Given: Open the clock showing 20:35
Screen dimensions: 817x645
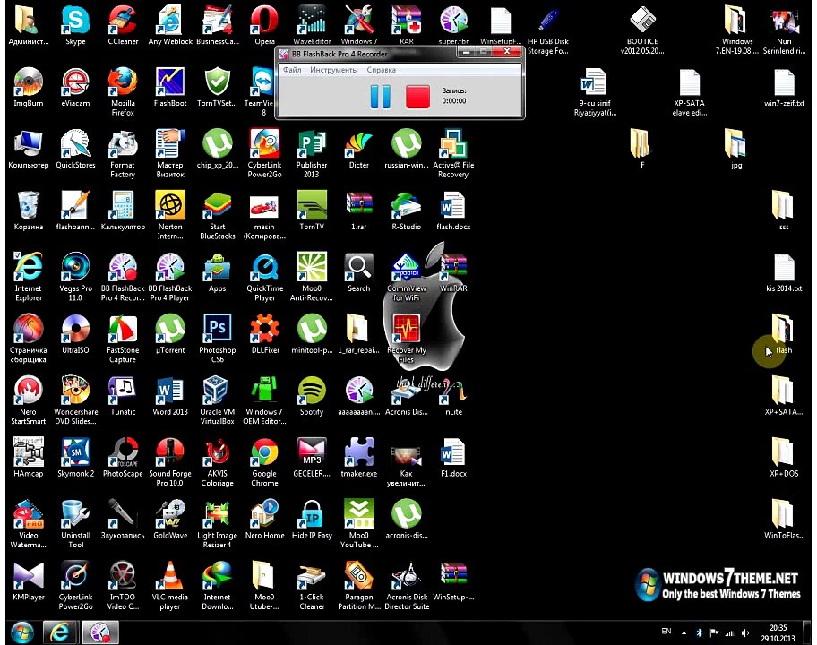Looking at the screenshot, I should point(778,632).
